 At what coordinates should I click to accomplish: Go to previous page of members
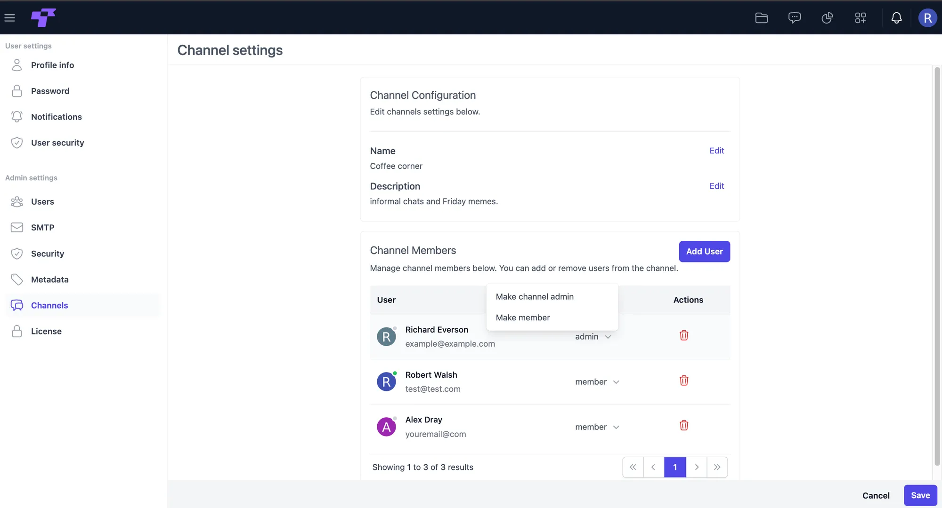click(x=654, y=467)
